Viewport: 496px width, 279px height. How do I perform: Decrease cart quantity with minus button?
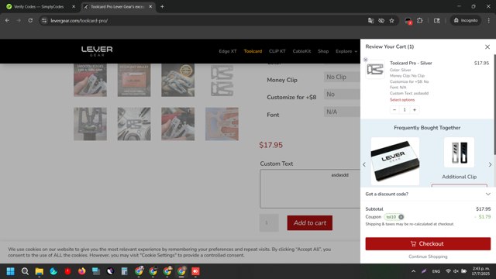pos(394,110)
